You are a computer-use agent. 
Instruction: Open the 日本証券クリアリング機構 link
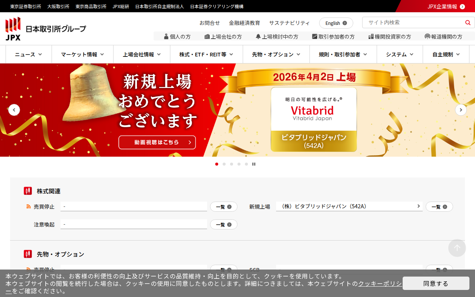pos(217,6)
